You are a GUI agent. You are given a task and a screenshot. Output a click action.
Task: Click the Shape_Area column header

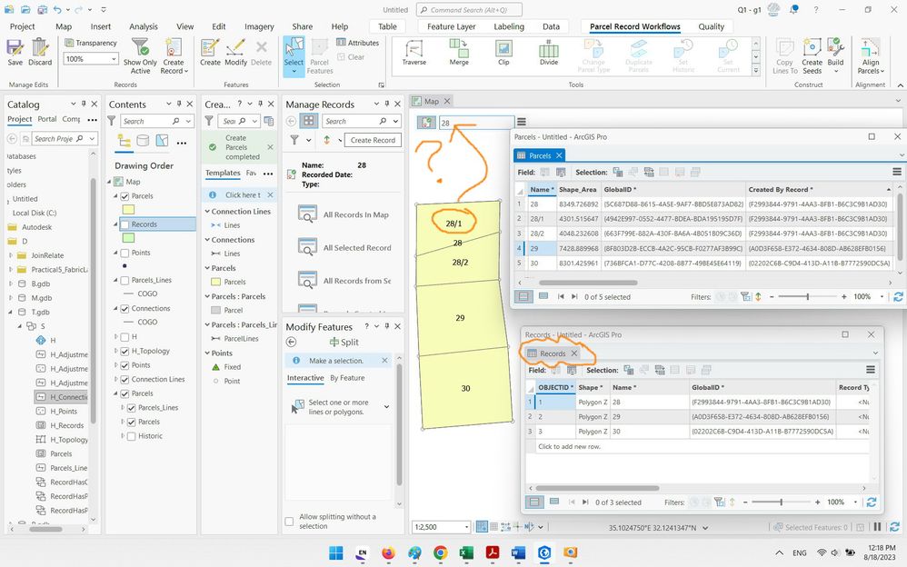click(577, 189)
